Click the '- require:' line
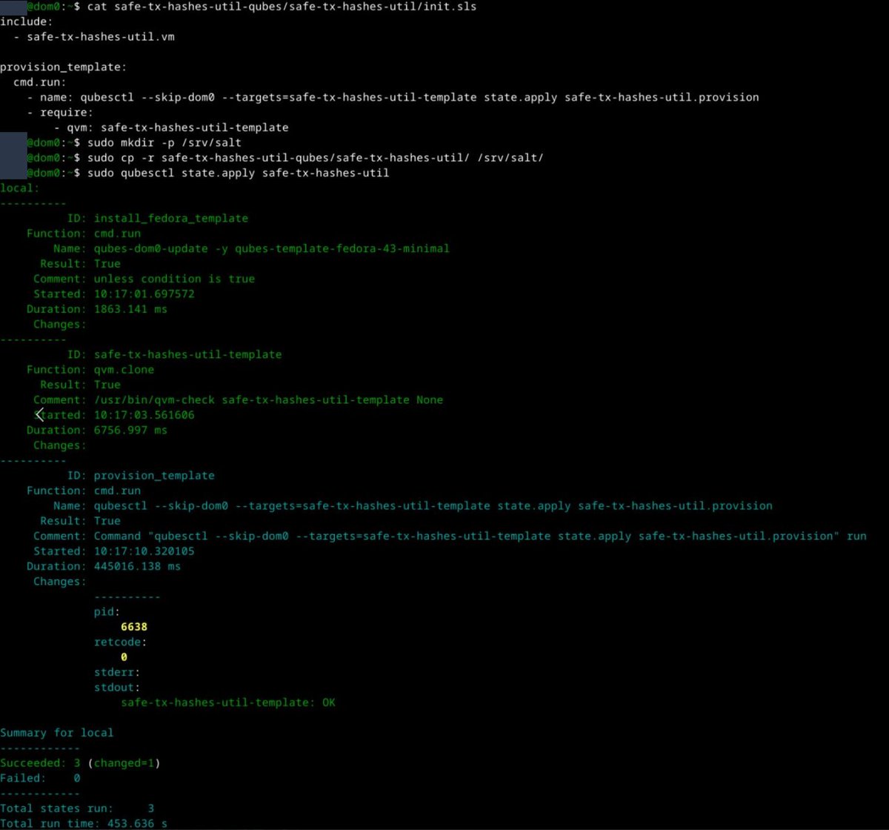The width and height of the screenshot is (889, 830). click(60, 112)
